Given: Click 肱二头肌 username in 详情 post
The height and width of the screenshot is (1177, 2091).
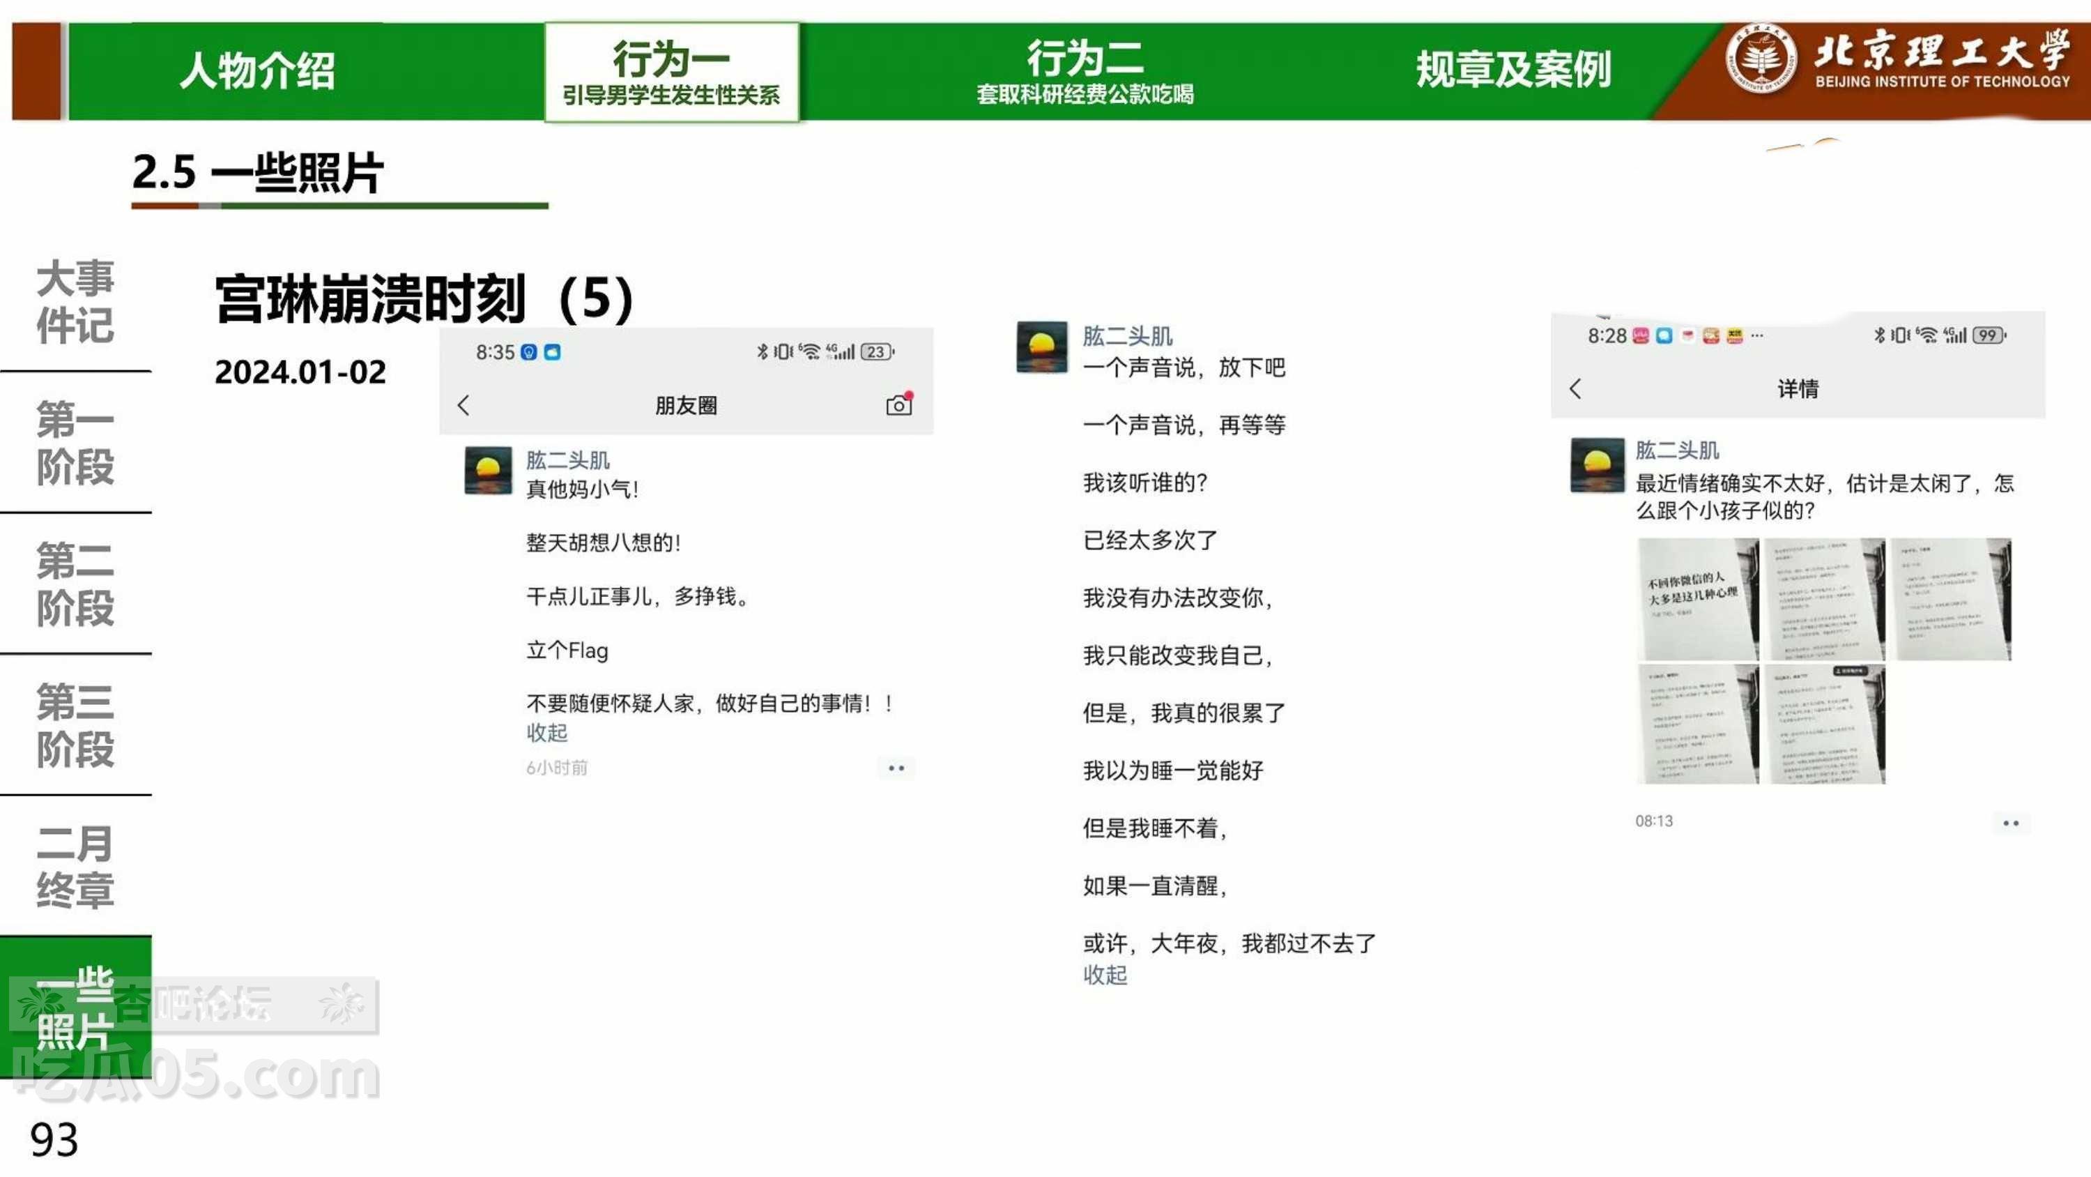Looking at the screenshot, I should tap(1676, 450).
